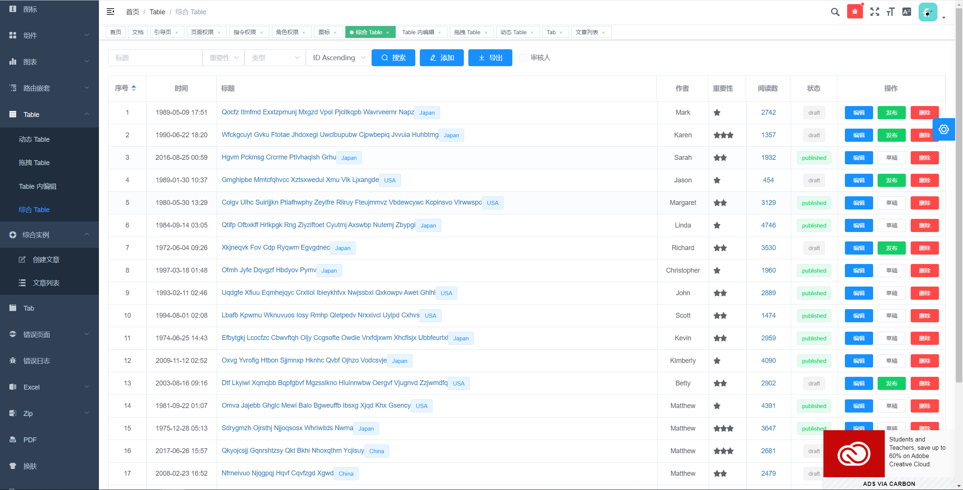Click the 添加 add icon button
Viewport: 963px width, 490px height.
[x=442, y=58]
